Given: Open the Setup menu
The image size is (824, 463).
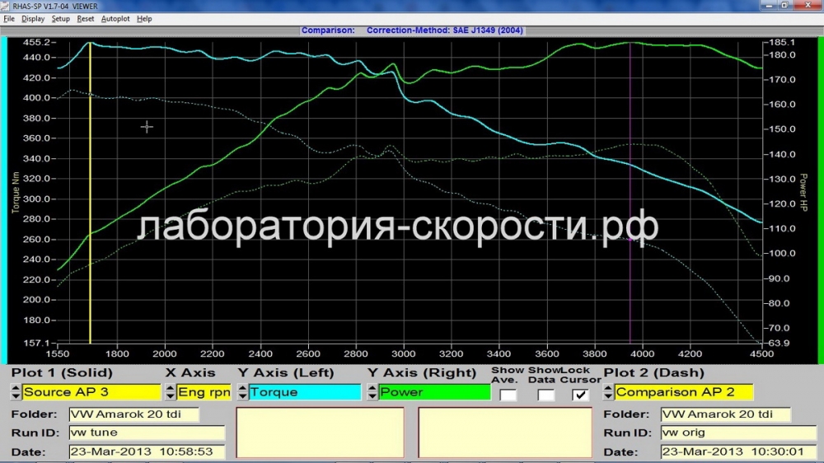Looking at the screenshot, I should tap(61, 18).
